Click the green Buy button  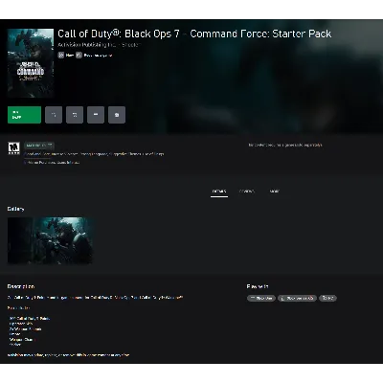click(24, 115)
